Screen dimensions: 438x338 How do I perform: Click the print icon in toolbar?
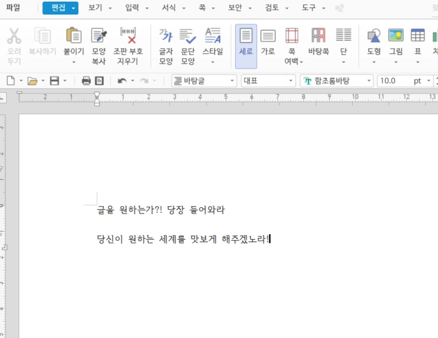[86, 81]
